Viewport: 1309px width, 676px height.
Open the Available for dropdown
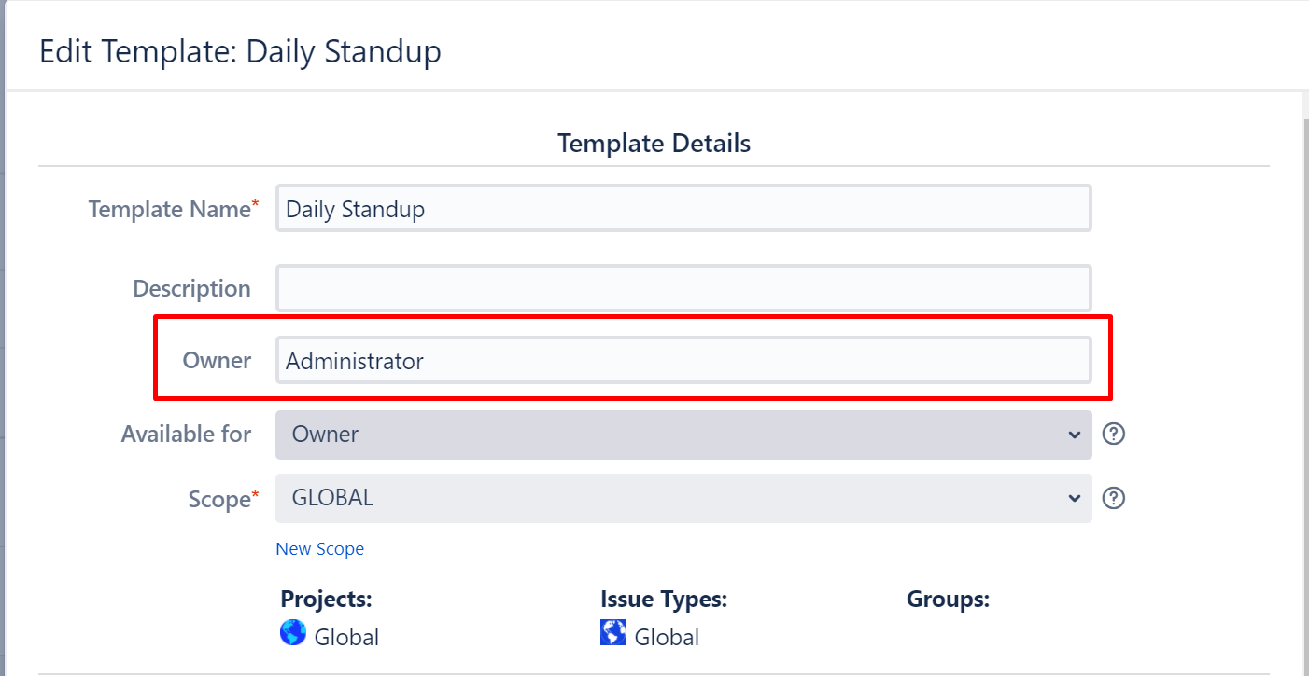[x=683, y=435]
